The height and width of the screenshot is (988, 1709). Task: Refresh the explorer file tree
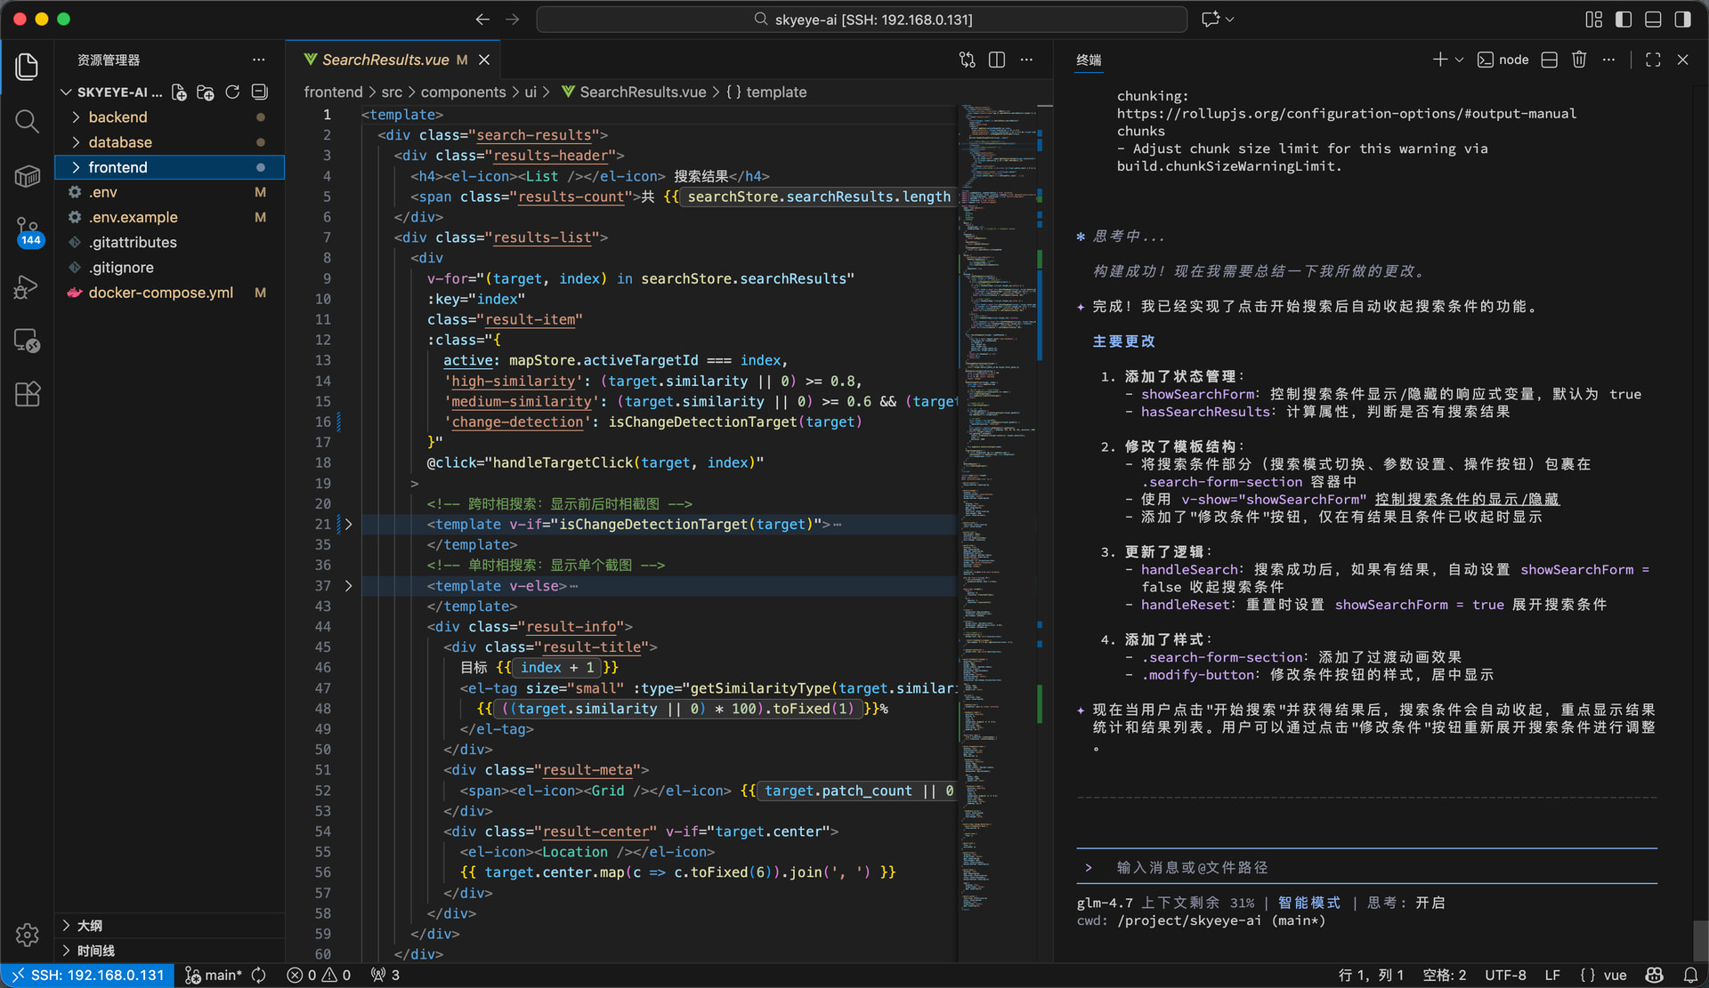[232, 92]
